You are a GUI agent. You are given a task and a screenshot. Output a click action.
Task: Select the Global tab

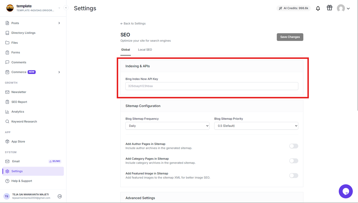coord(125,50)
